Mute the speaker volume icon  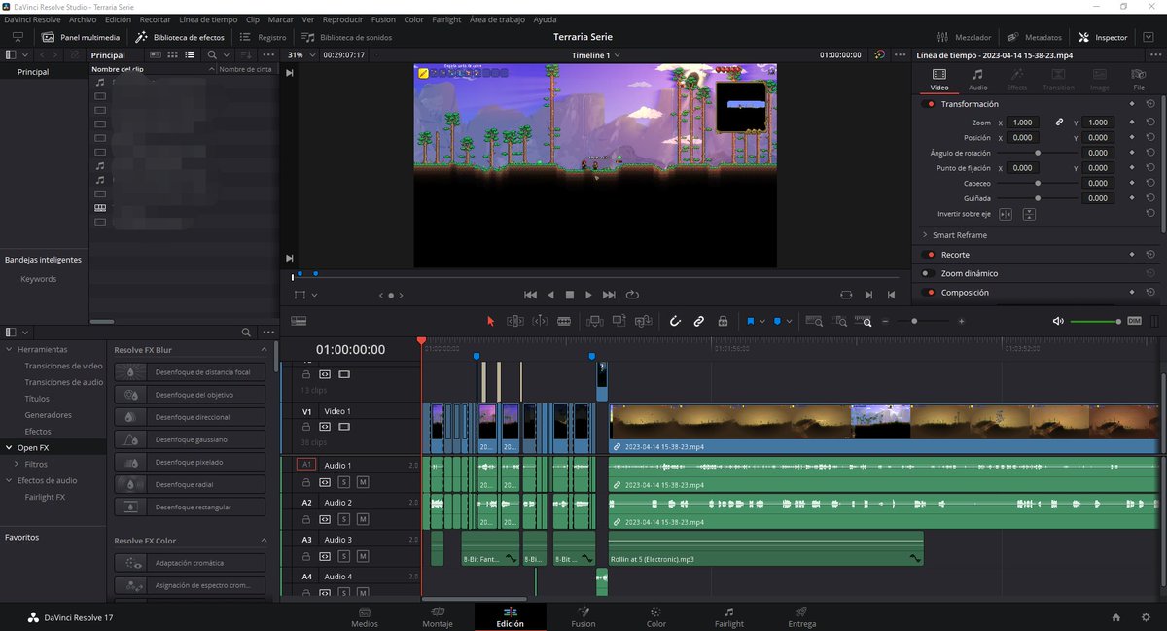1058,321
